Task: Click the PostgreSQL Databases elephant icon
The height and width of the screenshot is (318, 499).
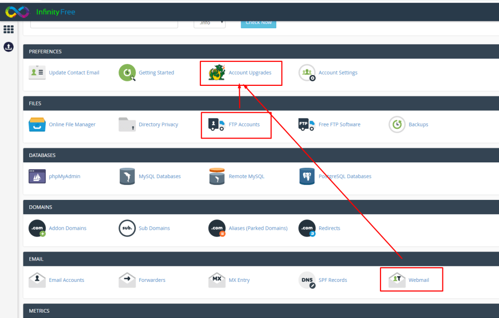Action: (x=307, y=176)
